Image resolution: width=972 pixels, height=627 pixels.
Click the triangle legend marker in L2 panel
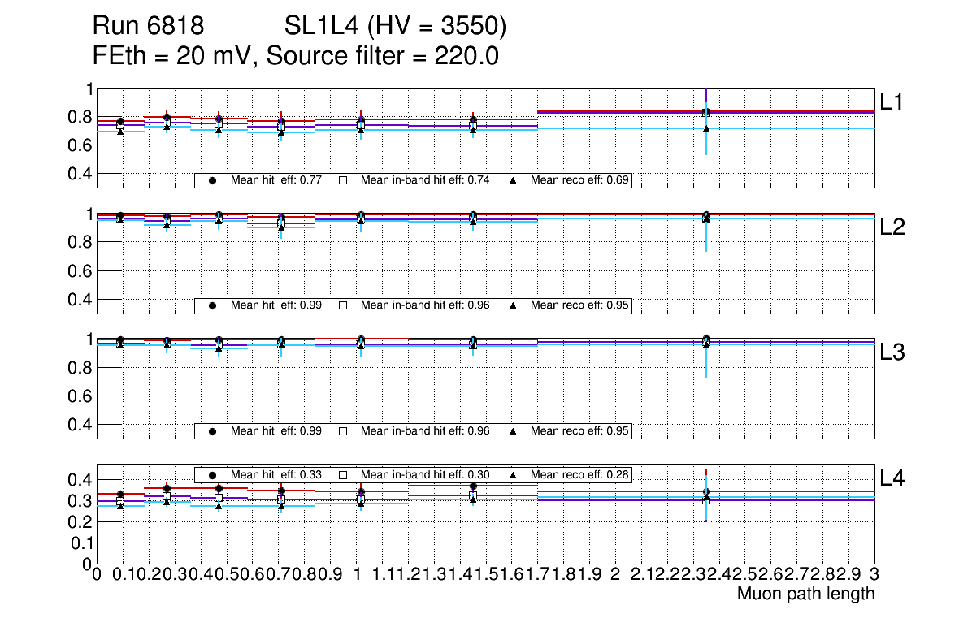514,305
